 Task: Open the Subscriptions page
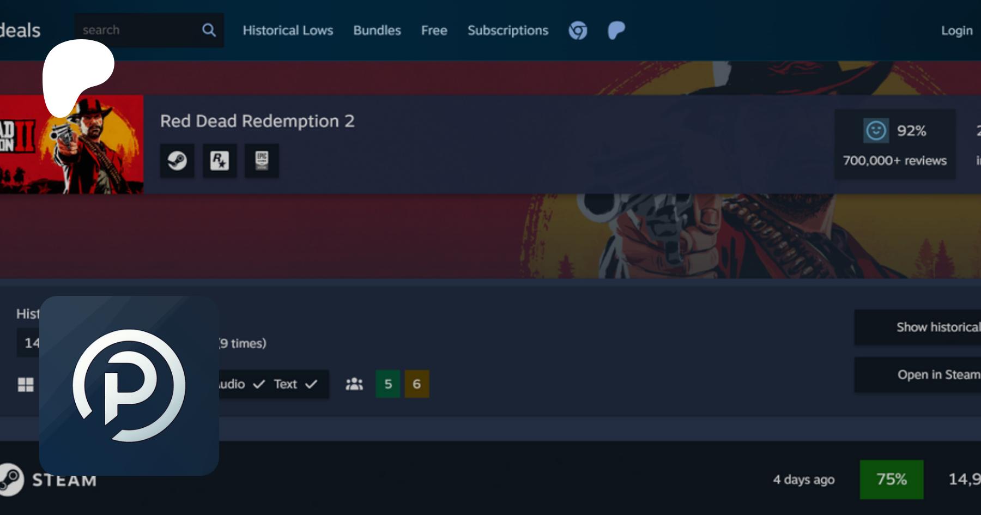click(507, 31)
